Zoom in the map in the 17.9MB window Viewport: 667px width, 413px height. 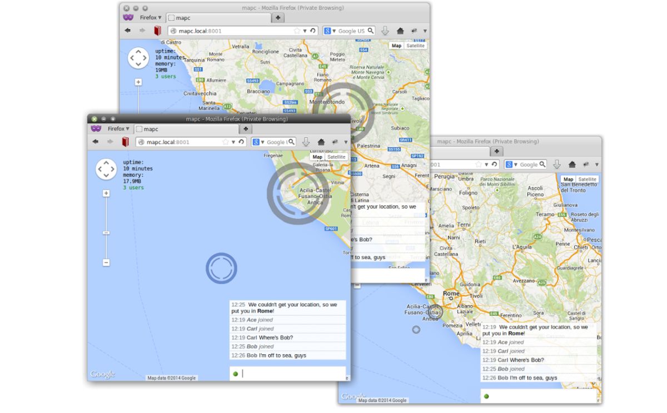click(x=106, y=193)
